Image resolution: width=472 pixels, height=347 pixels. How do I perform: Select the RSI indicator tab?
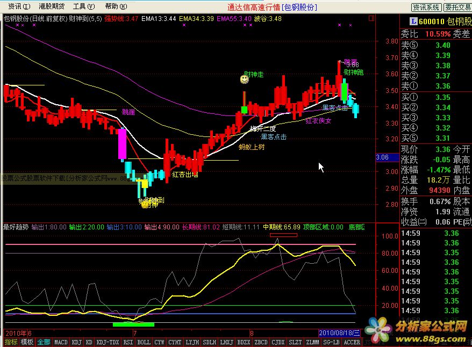point(128,342)
